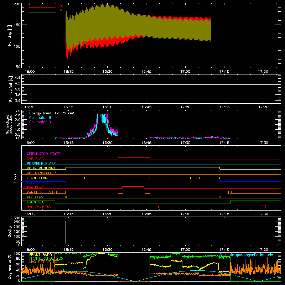Click the raised GAP_FLAG segment
The height and width of the screenshot is (285, 285).
[x=134, y=158]
